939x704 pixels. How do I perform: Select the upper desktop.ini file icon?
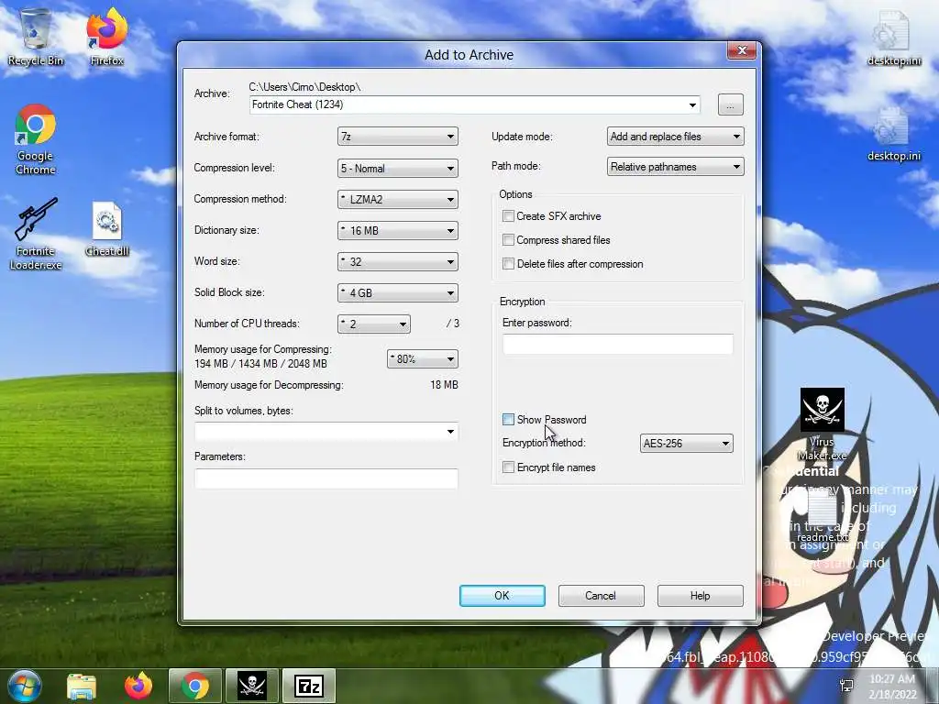[893, 38]
